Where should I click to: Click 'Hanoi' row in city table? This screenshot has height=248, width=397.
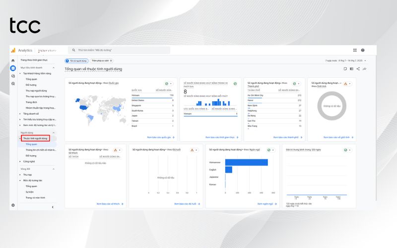(x=274, y=101)
